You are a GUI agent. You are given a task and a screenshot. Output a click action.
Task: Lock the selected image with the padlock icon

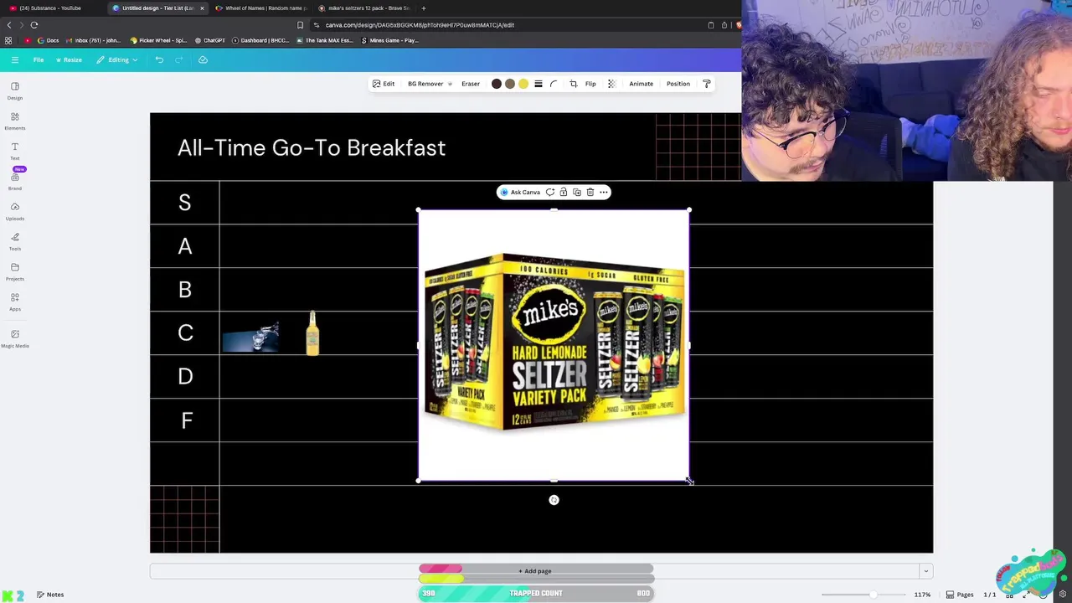coord(564,193)
